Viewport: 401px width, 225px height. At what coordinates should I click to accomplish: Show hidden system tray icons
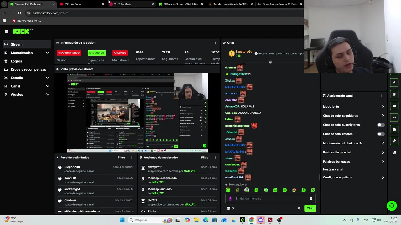pos(345,220)
